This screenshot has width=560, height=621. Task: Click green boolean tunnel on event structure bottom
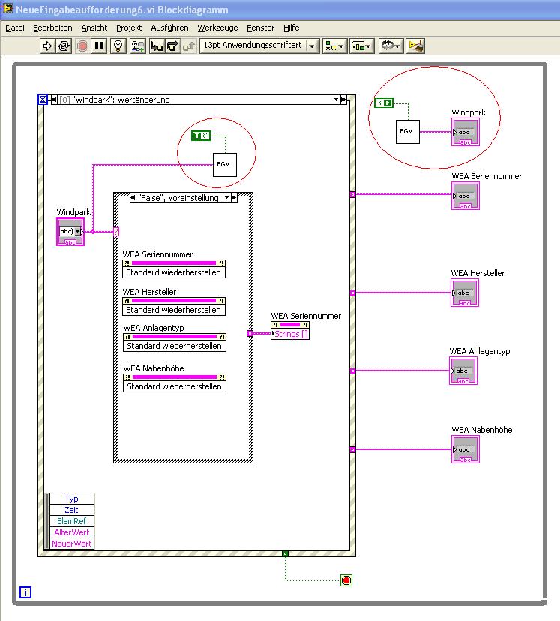[285, 553]
